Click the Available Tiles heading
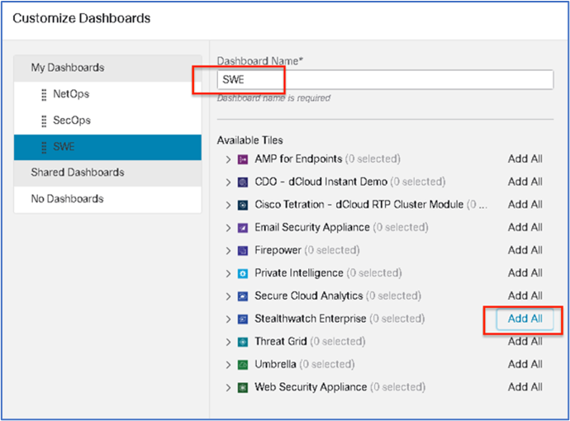570x421 pixels. pos(249,140)
